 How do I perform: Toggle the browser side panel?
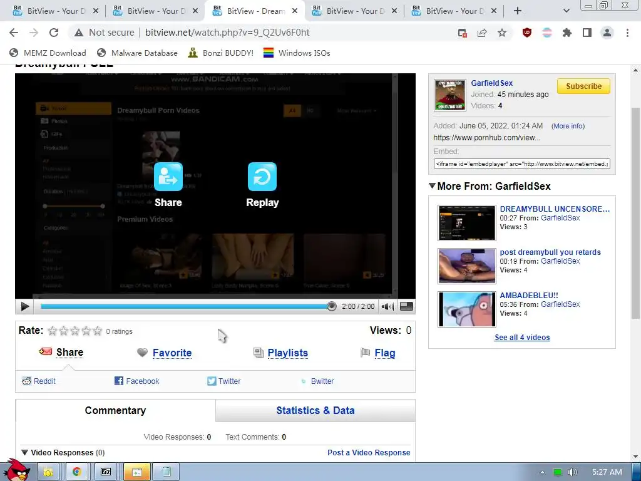pyautogui.click(x=587, y=33)
